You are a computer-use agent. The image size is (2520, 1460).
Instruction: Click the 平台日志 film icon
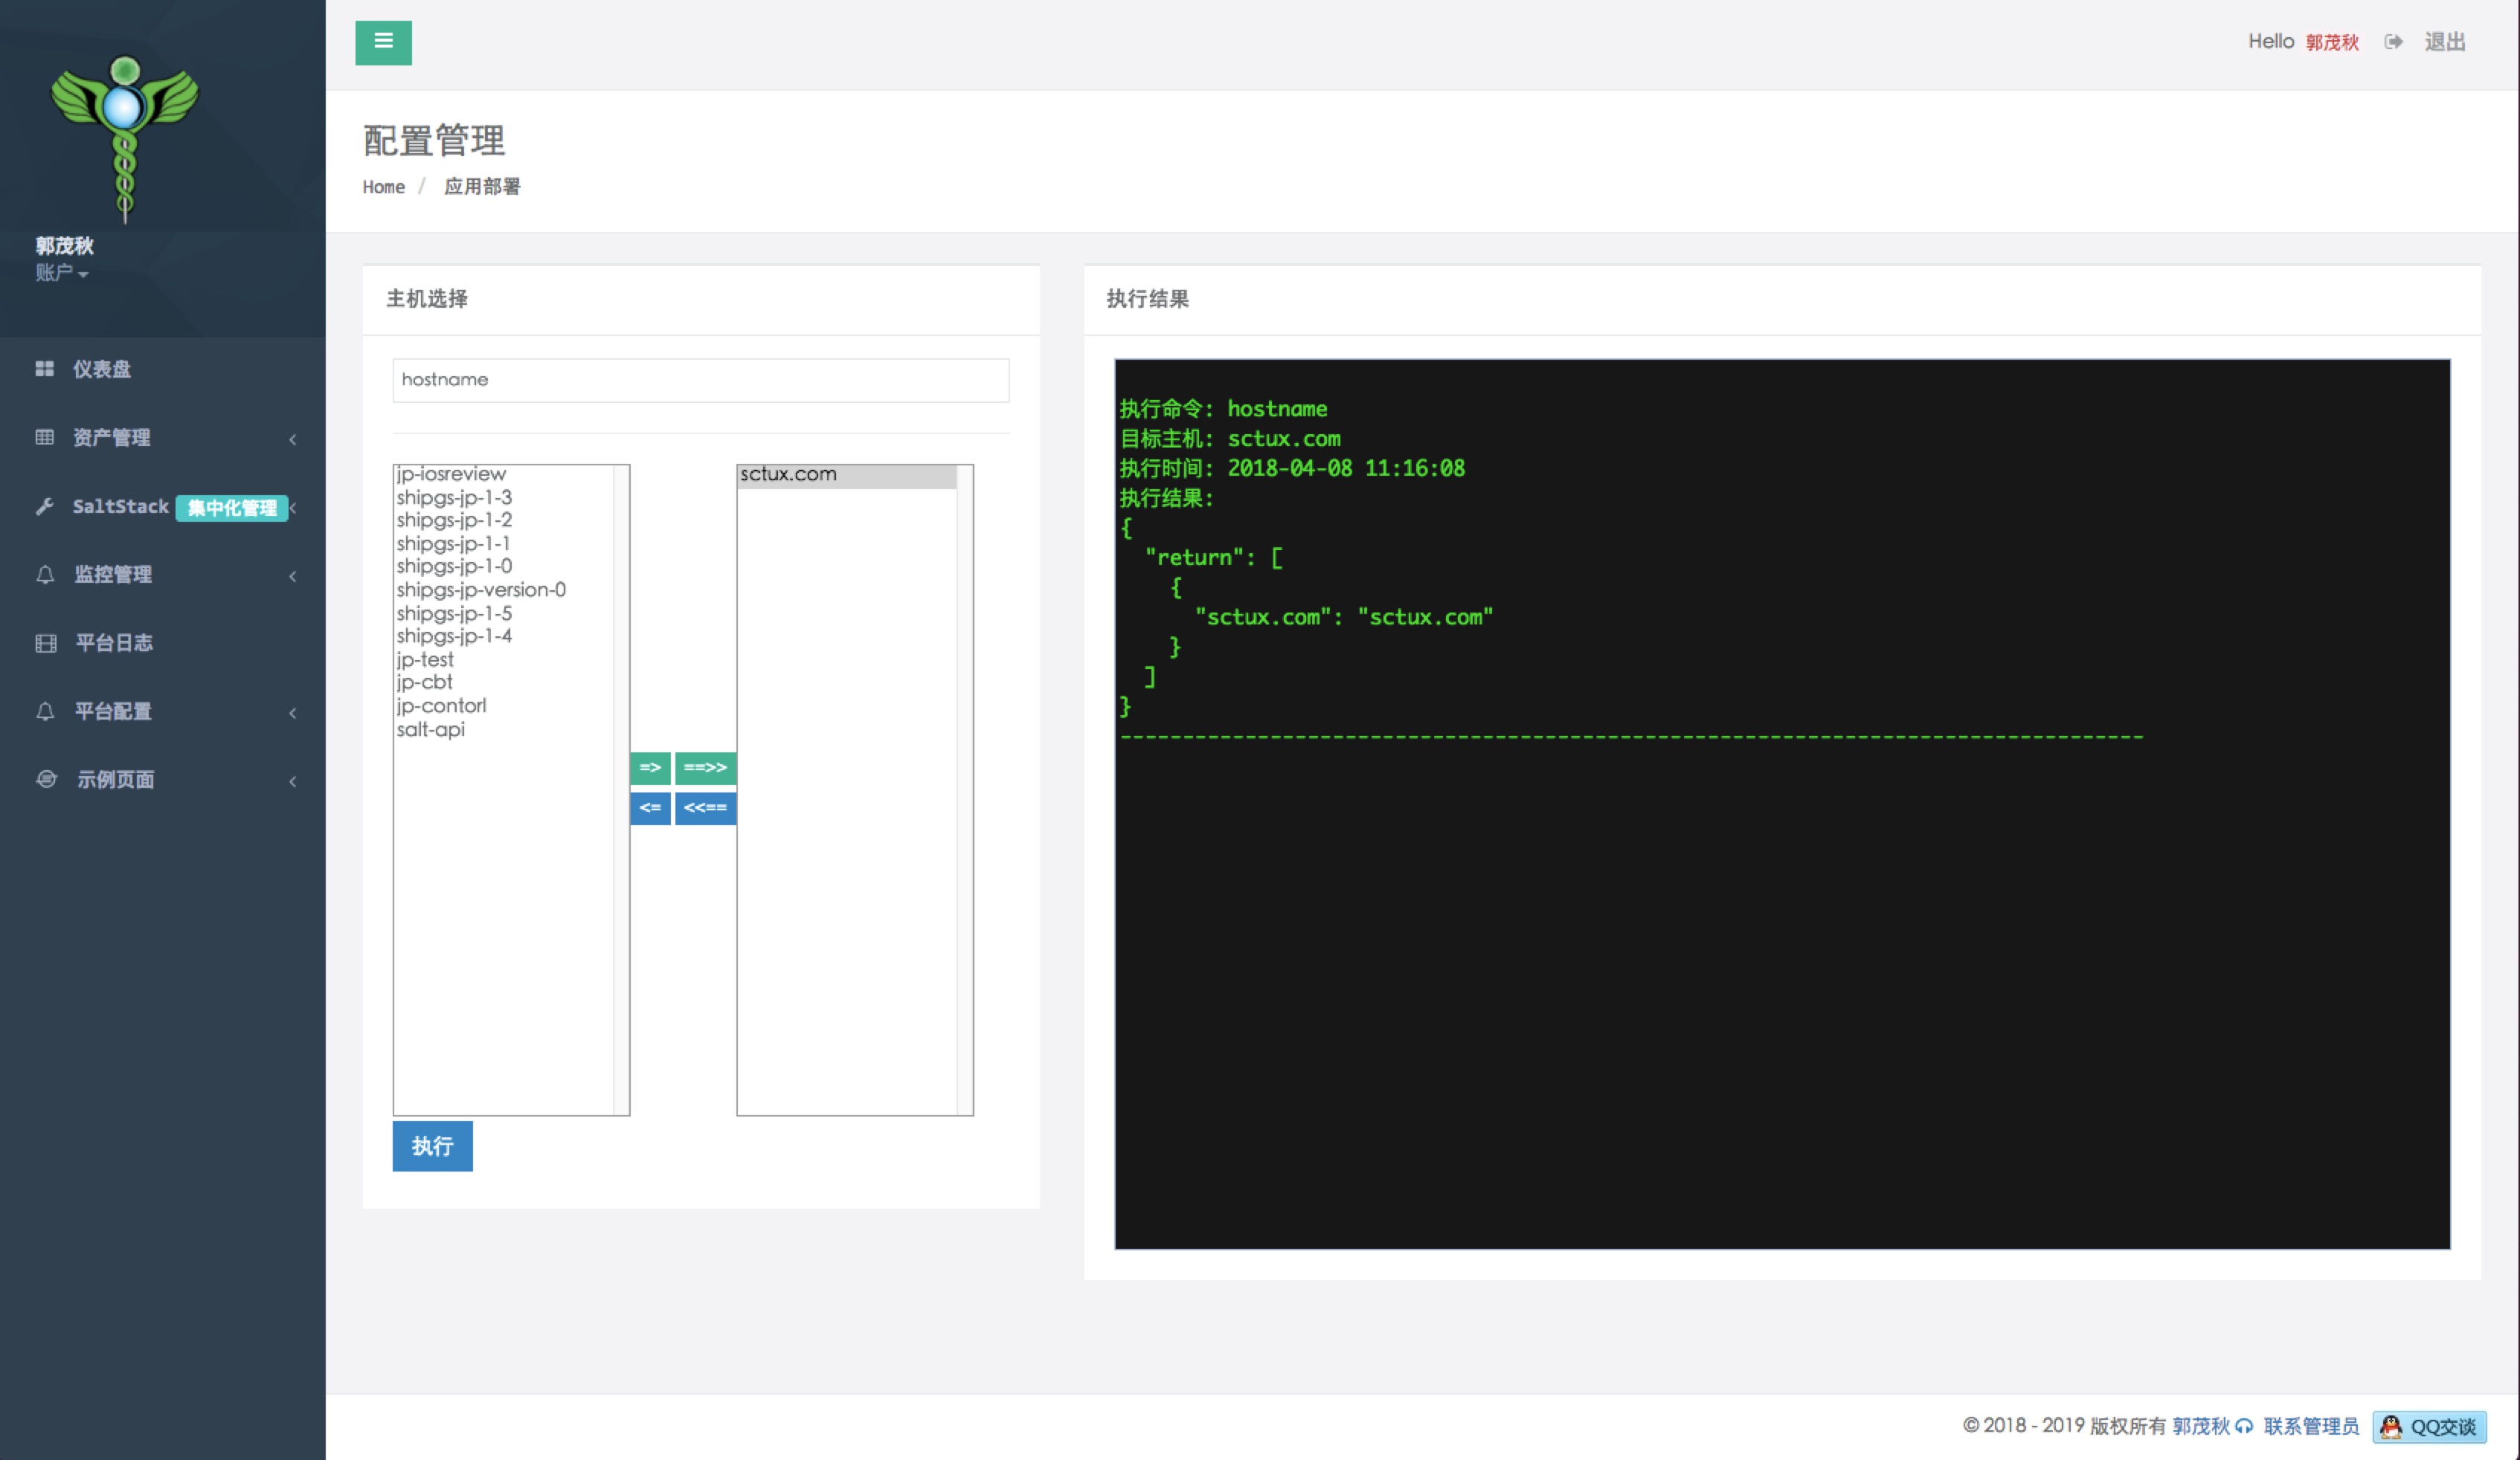click(x=45, y=644)
